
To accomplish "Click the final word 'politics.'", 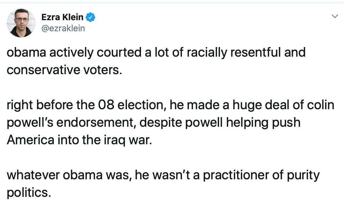I will click(x=29, y=193).
